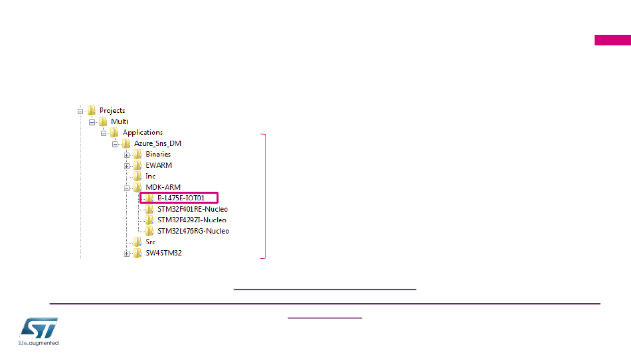
Task: Select the Projects label
Action: [112, 111]
